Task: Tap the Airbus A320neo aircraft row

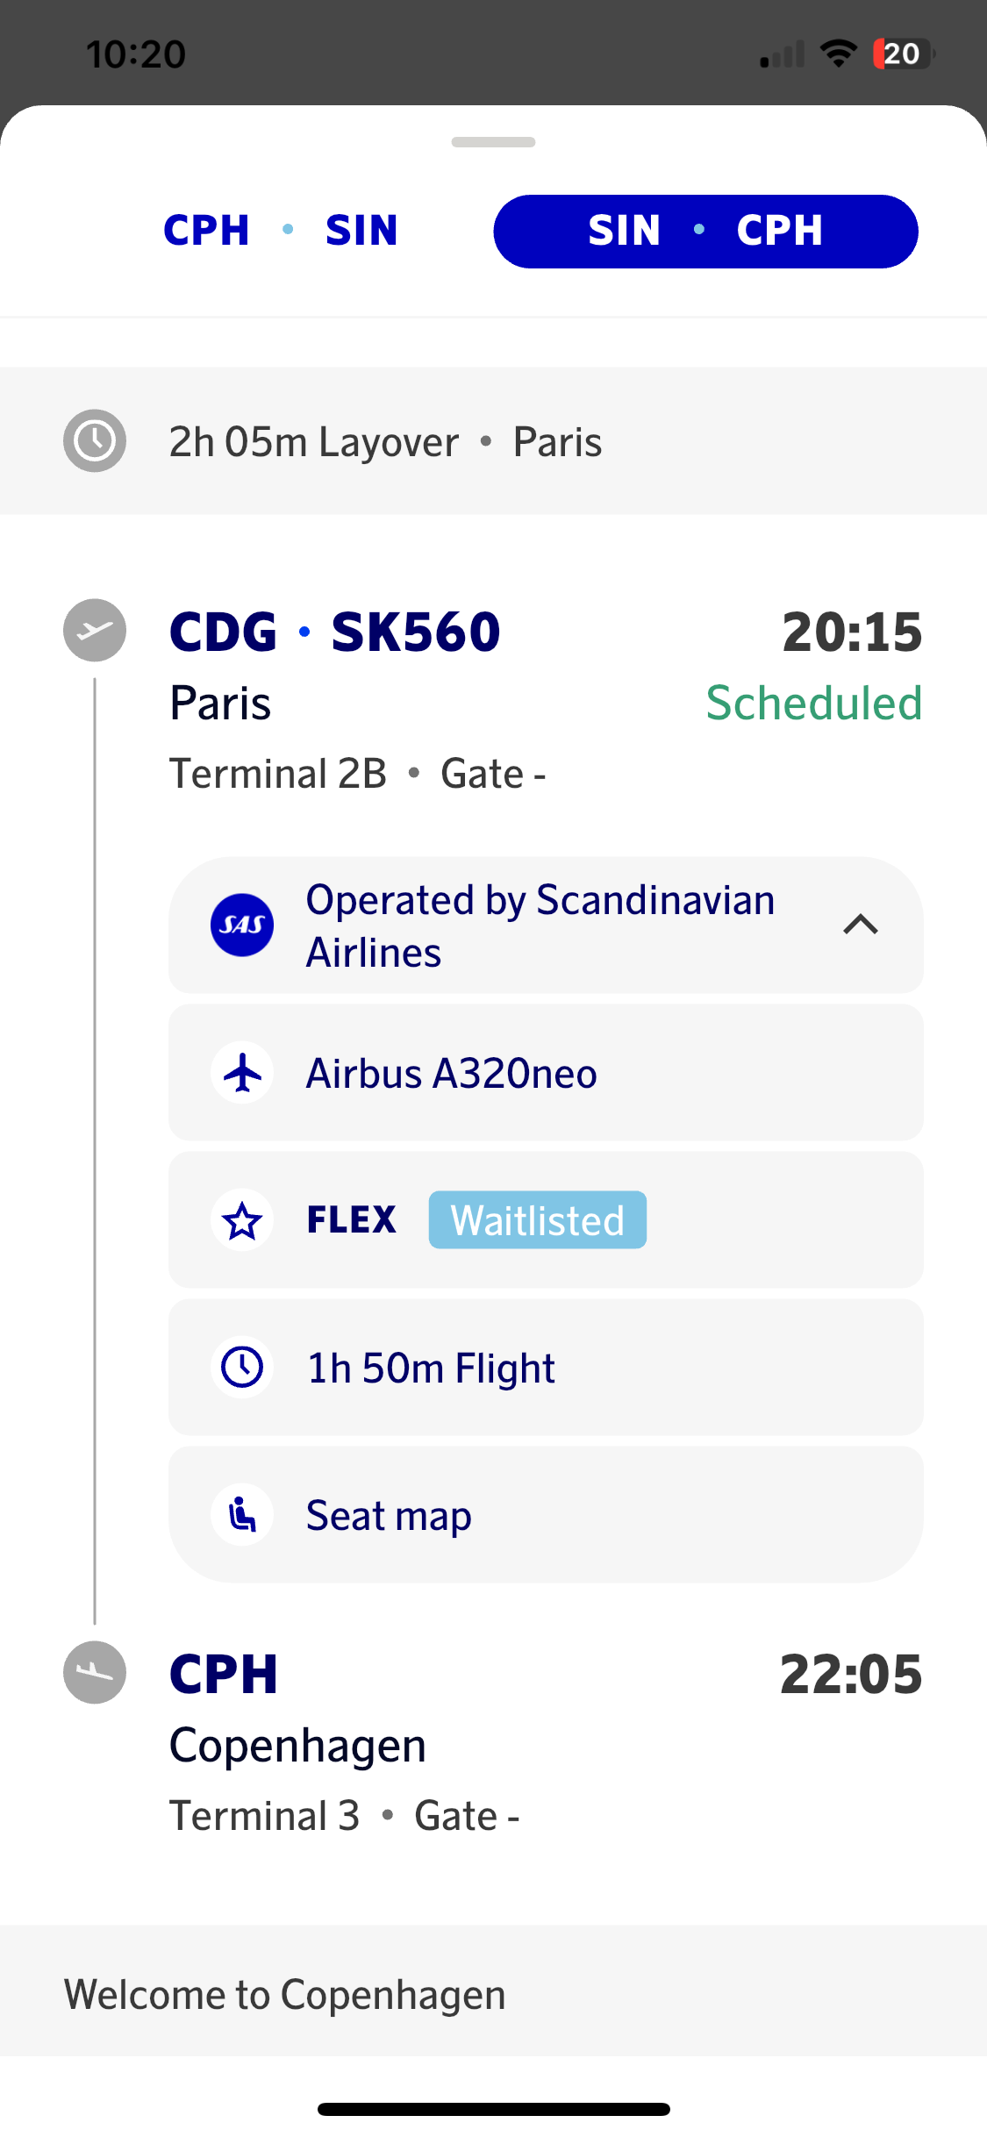Action: pyautogui.click(x=545, y=1073)
